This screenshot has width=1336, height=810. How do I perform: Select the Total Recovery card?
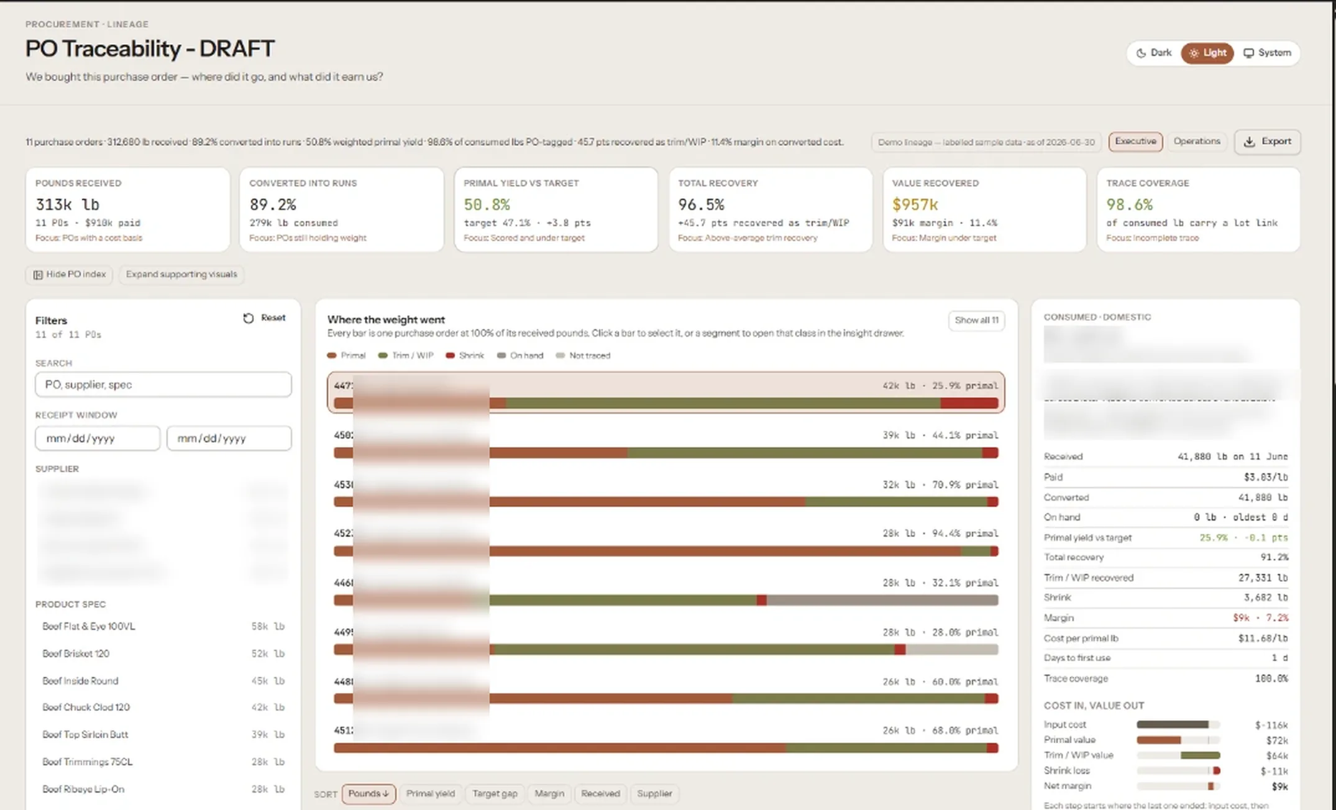[771, 209]
